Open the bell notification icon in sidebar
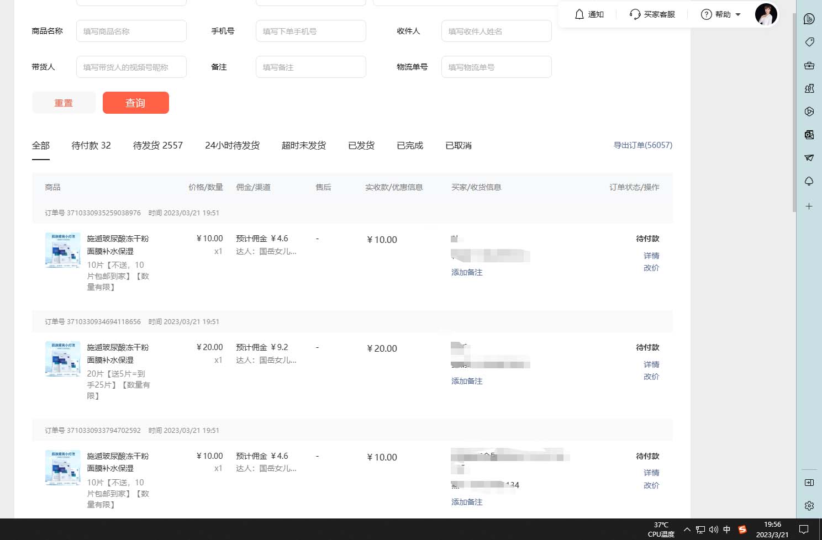This screenshot has width=822, height=540. point(809,181)
